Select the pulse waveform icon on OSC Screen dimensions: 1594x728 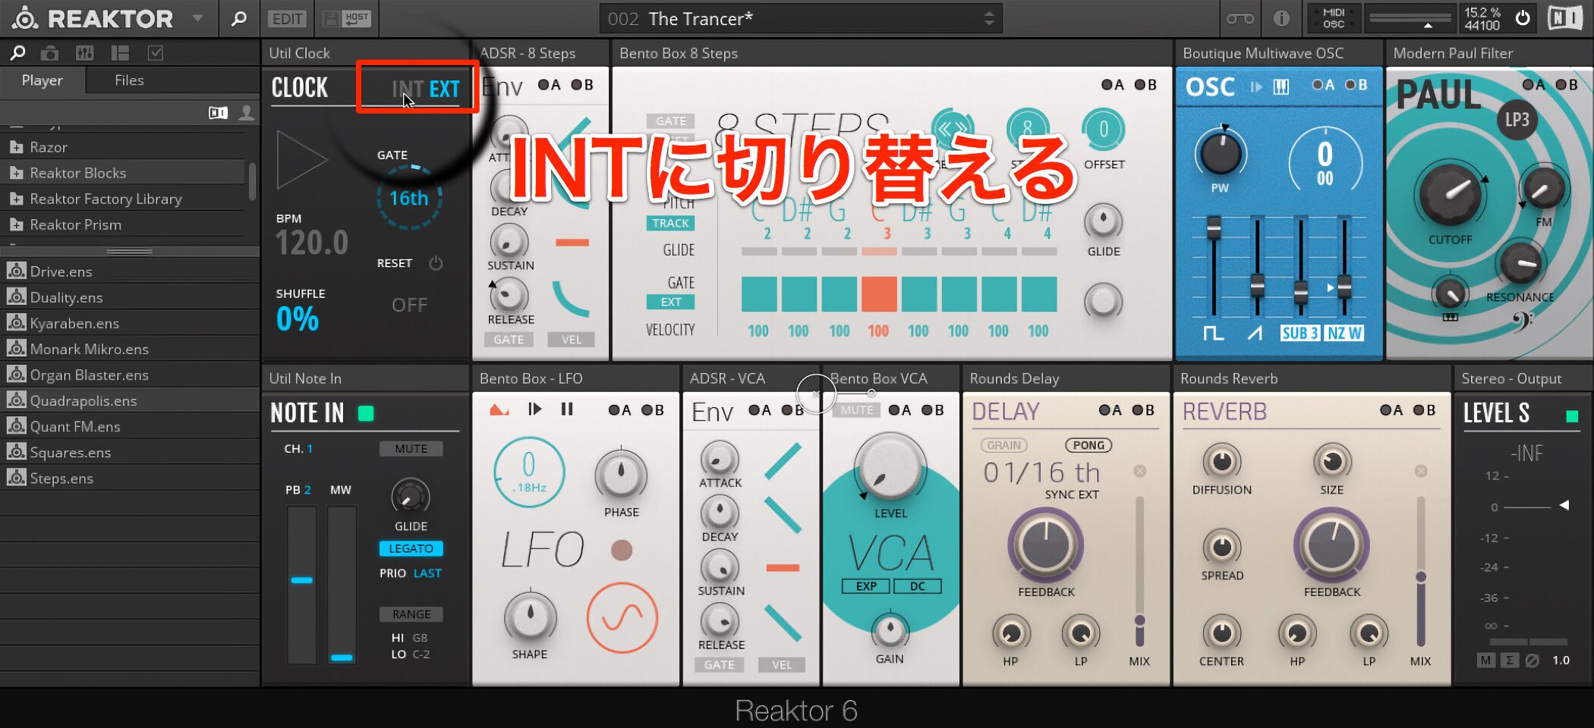click(x=1214, y=333)
